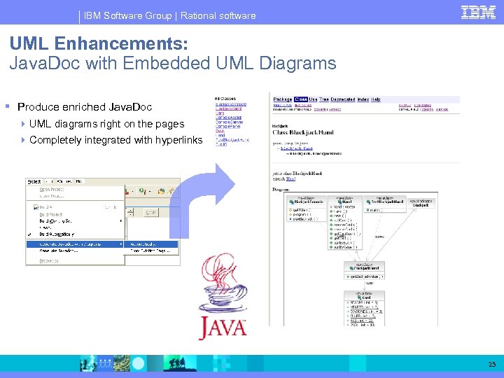
Task: Open the Project menu in menu bar
Action: pos(34,181)
